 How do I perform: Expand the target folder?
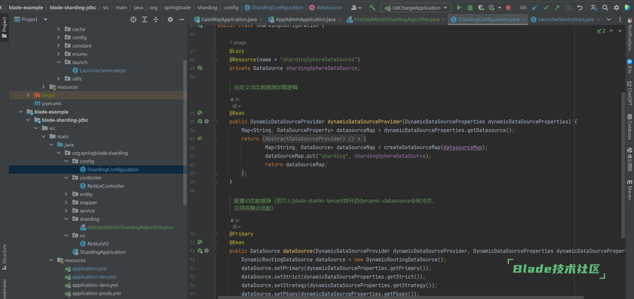28,95
